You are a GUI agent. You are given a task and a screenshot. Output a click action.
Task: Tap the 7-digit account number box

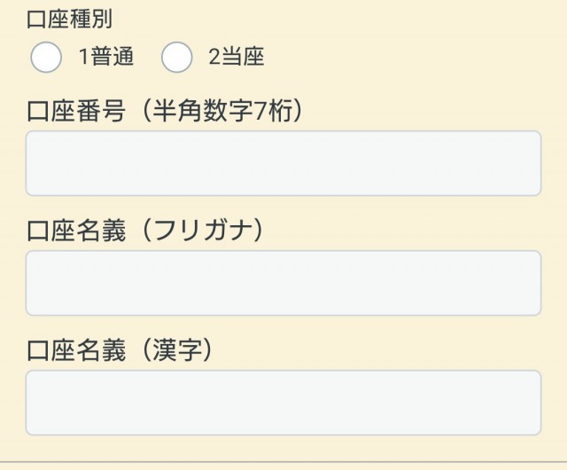(283, 163)
